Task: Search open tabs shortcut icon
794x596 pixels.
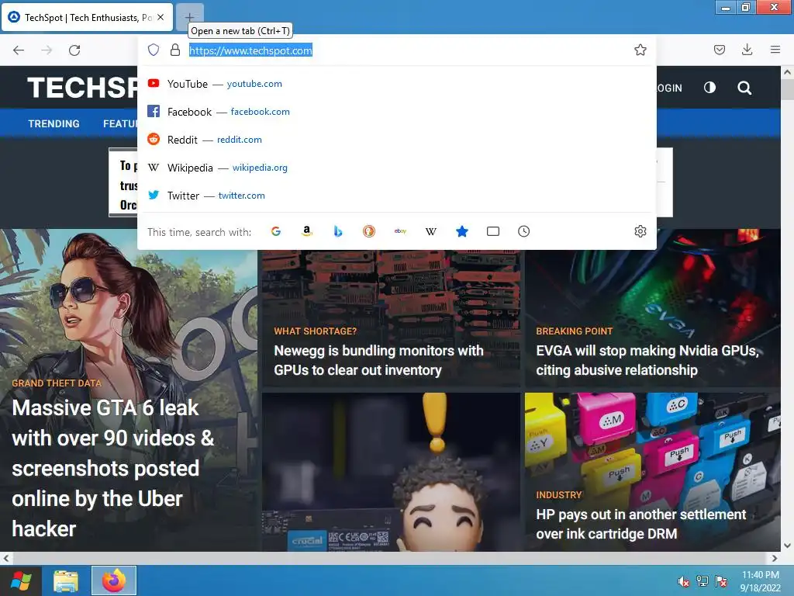Action: point(492,231)
